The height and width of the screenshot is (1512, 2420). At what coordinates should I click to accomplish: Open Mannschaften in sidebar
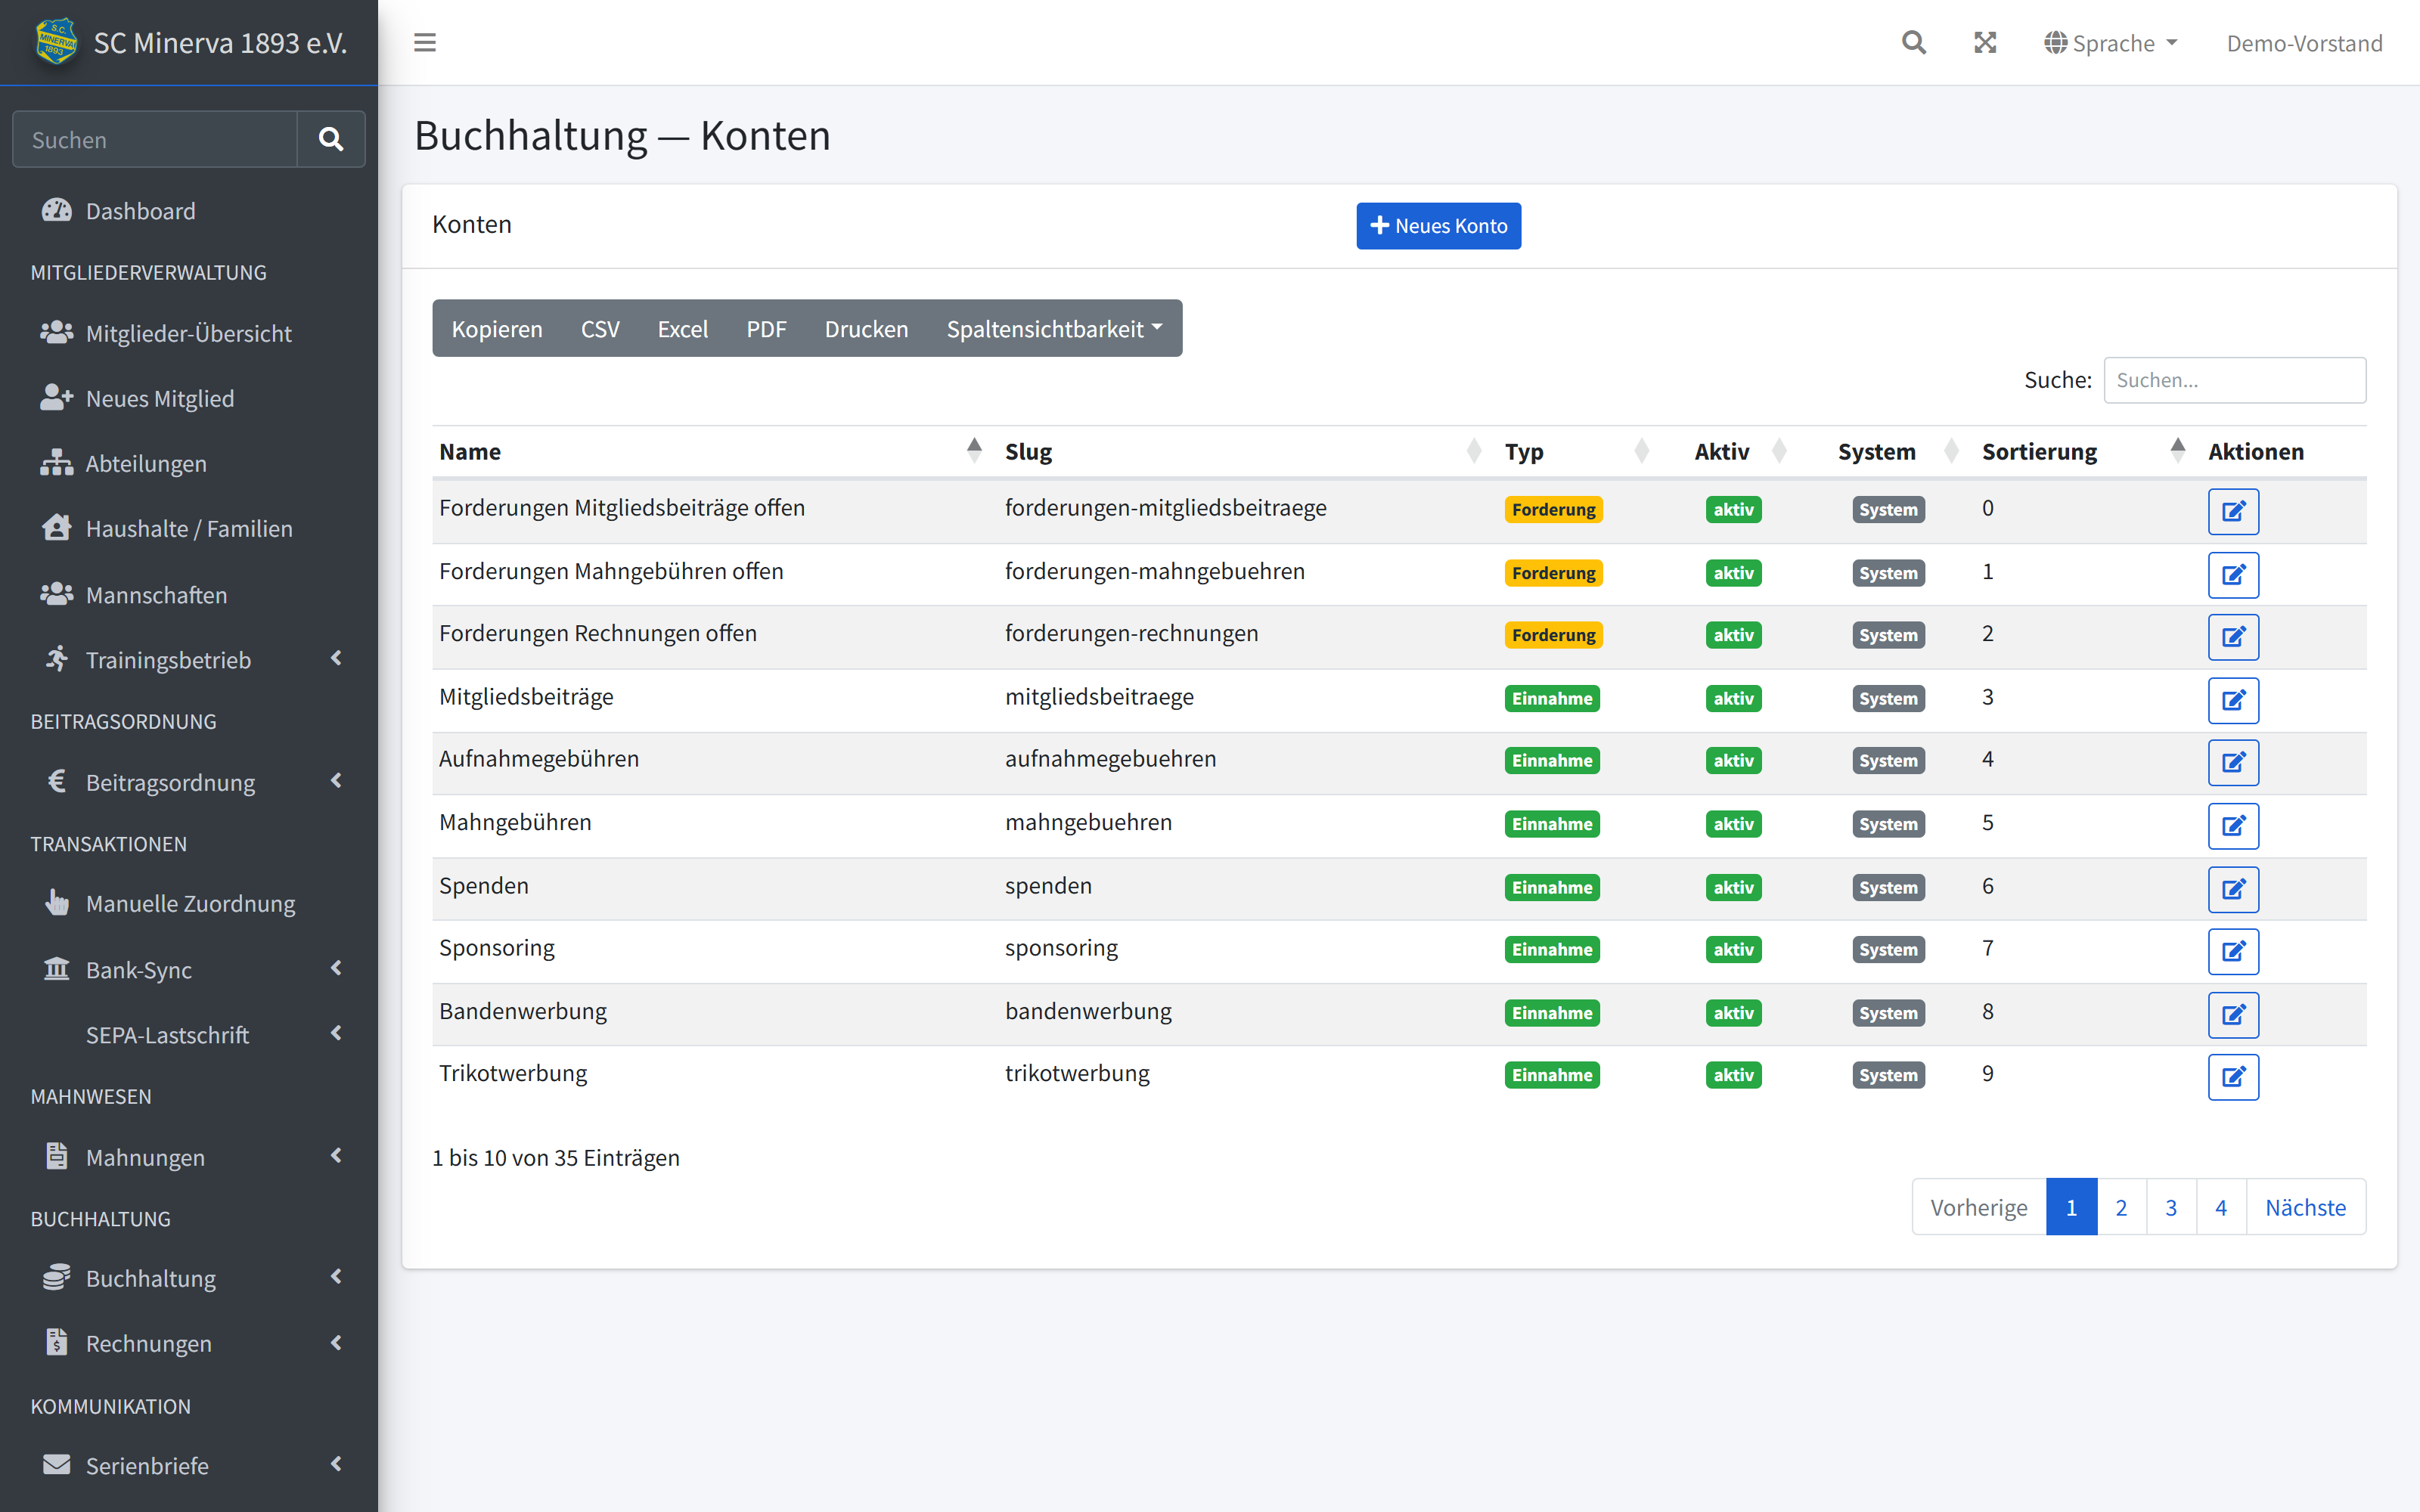click(x=189, y=595)
